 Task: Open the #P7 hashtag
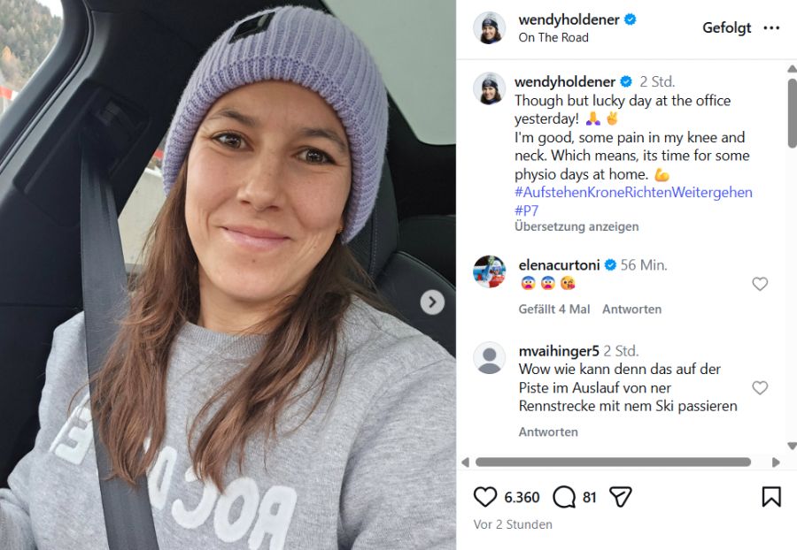coord(526,210)
